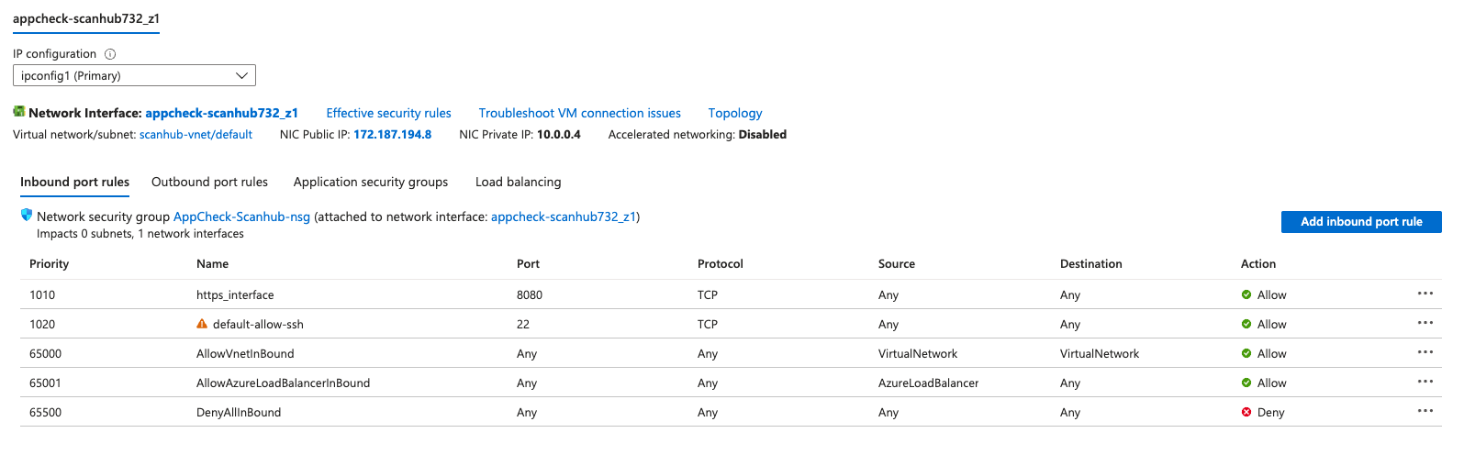The image size is (1464, 455).
Task: Open the AppCheck-Scanhub-nsg security group link
Action: tap(241, 216)
